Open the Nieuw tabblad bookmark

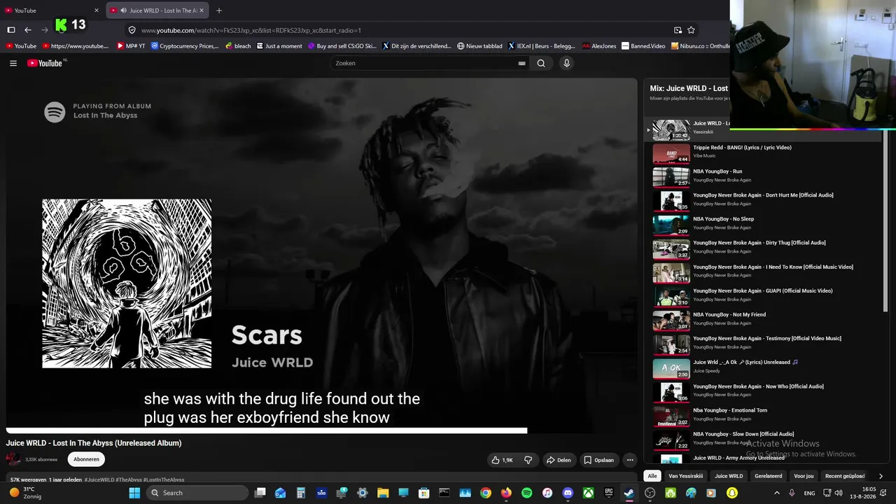click(479, 46)
